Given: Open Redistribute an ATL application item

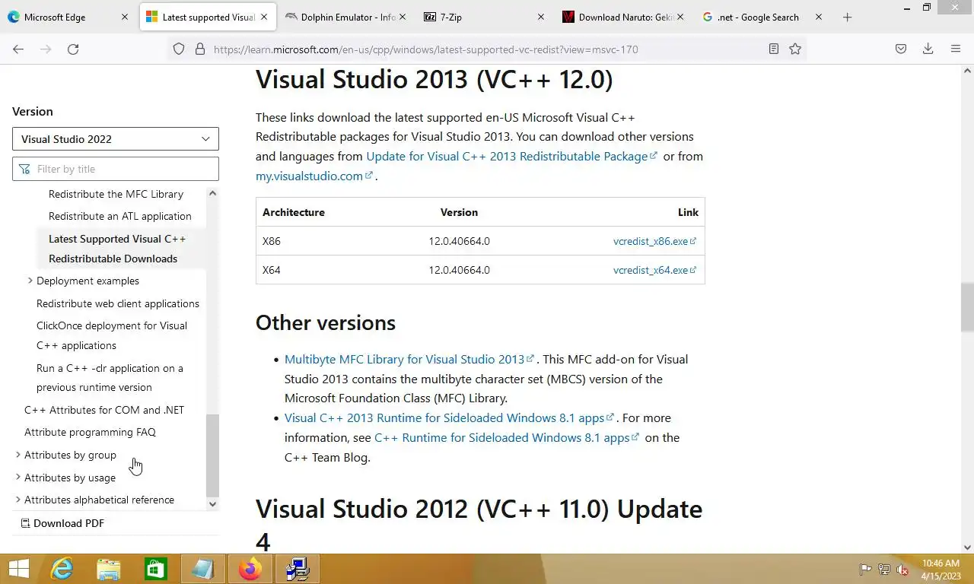Looking at the screenshot, I should tap(120, 216).
